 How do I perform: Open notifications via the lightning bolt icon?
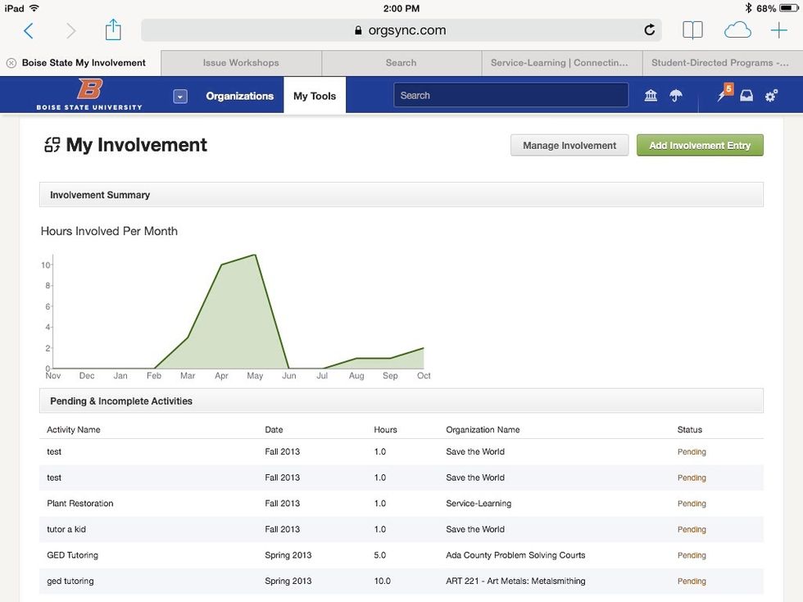click(x=719, y=96)
